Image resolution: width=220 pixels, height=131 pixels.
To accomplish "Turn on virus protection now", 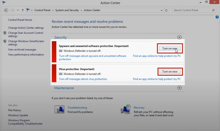I will pos(170,72).
